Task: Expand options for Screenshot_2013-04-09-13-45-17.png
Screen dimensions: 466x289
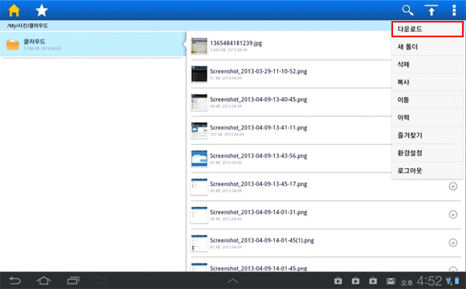Action: tap(453, 187)
